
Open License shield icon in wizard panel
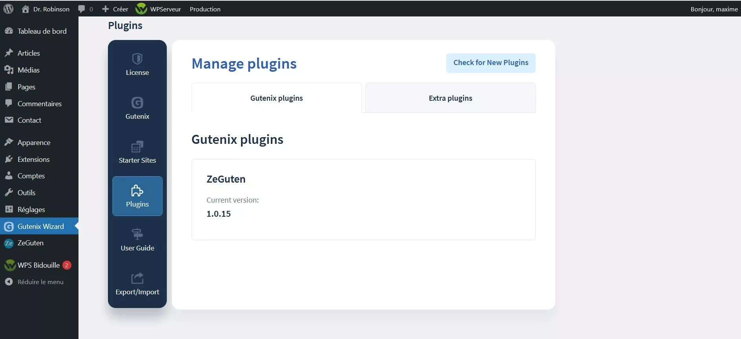[x=137, y=59]
